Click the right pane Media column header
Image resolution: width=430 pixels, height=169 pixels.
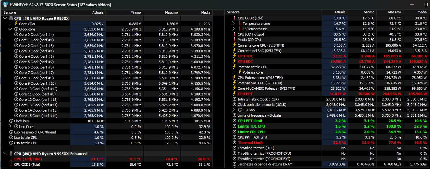click(416, 12)
